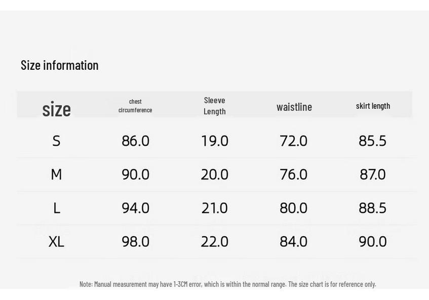The image size is (429, 300).
Task: Select the S size row label
Action: pyautogui.click(x=56, y=141)
